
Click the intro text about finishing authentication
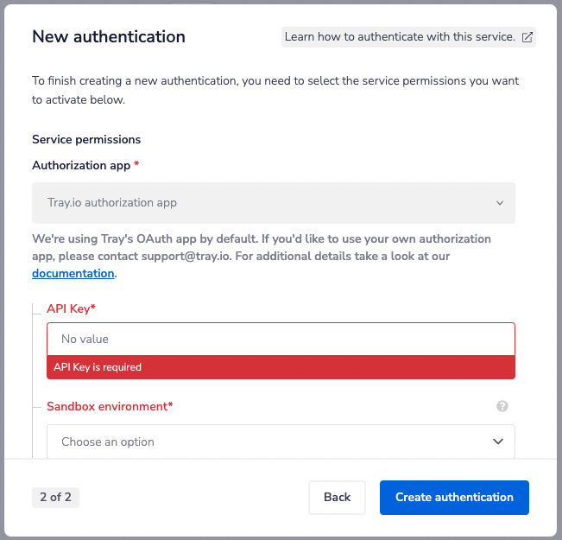click(276, 90)
